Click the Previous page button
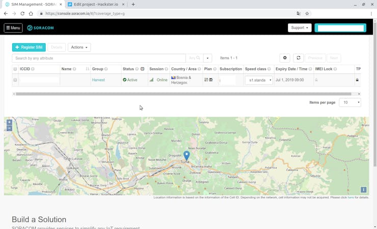 [x=315, y=58]
